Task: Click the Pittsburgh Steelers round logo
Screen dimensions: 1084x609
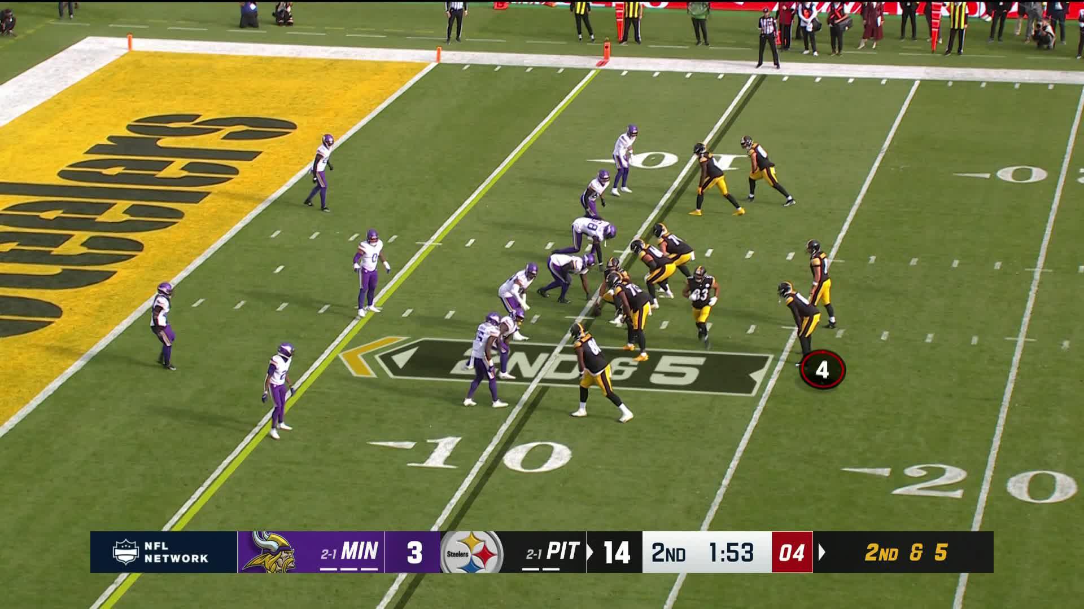Action: (x=471, y=552)
